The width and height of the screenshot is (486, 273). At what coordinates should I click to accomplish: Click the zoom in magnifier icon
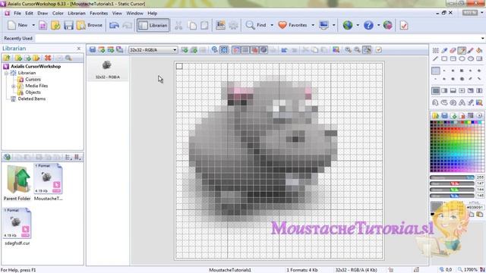[348, 50]
